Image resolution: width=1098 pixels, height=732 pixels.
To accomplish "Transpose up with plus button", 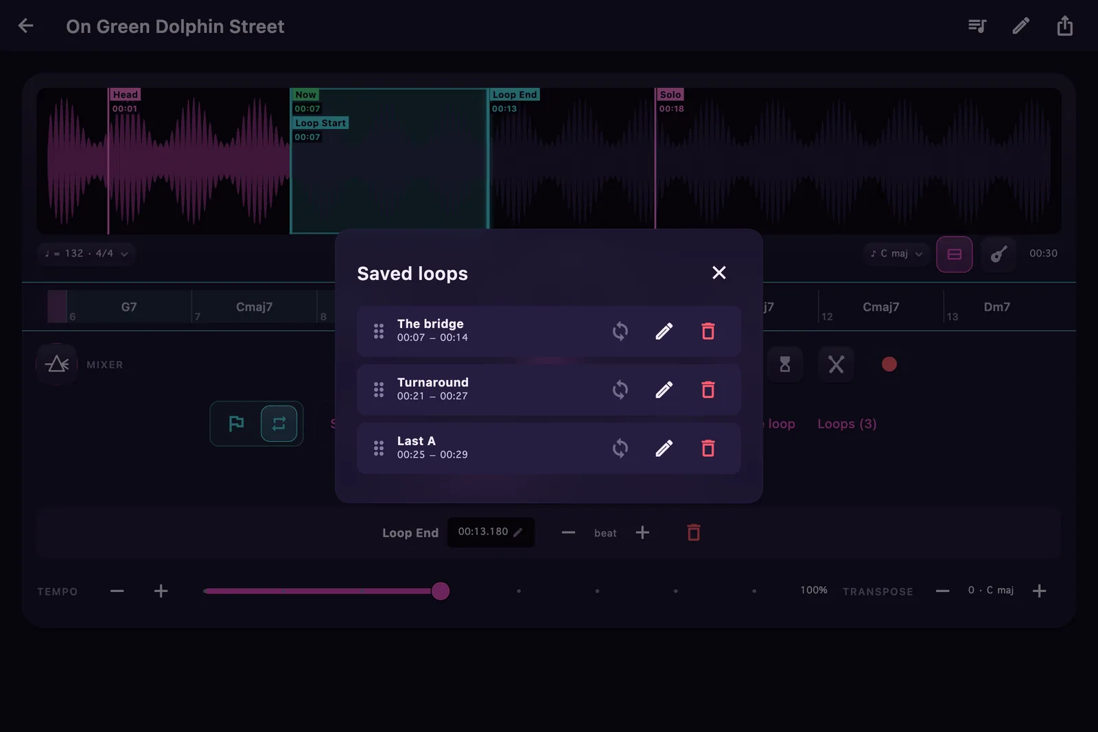I will coord(1040,591).
